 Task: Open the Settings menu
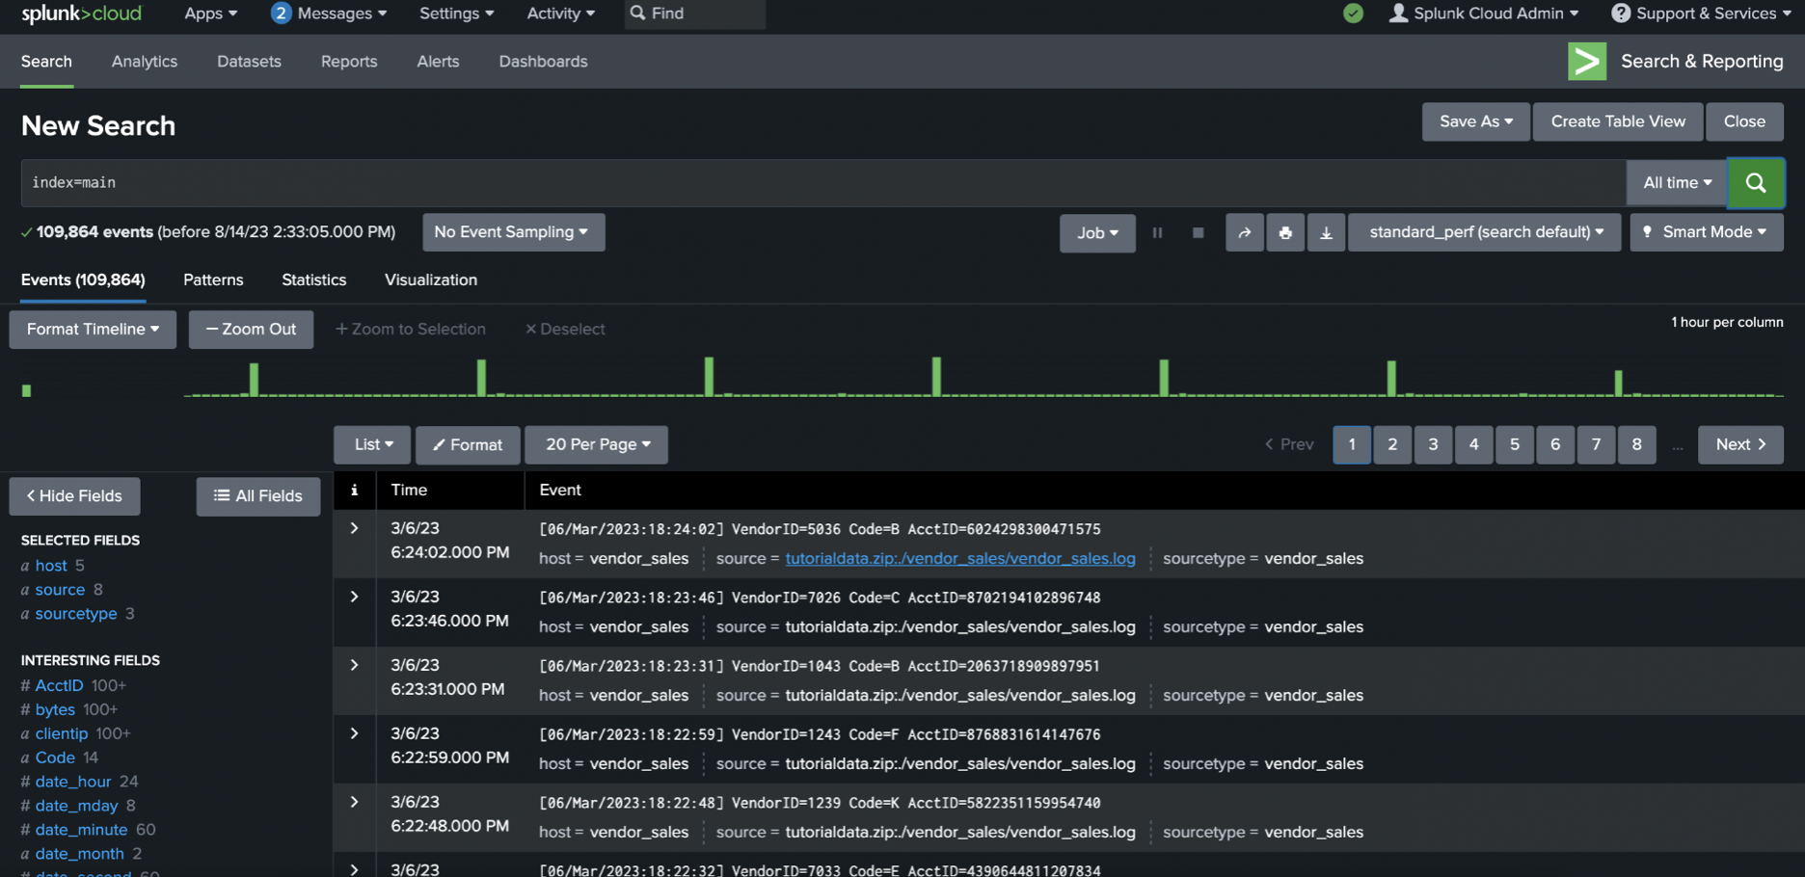click(456, 13)
